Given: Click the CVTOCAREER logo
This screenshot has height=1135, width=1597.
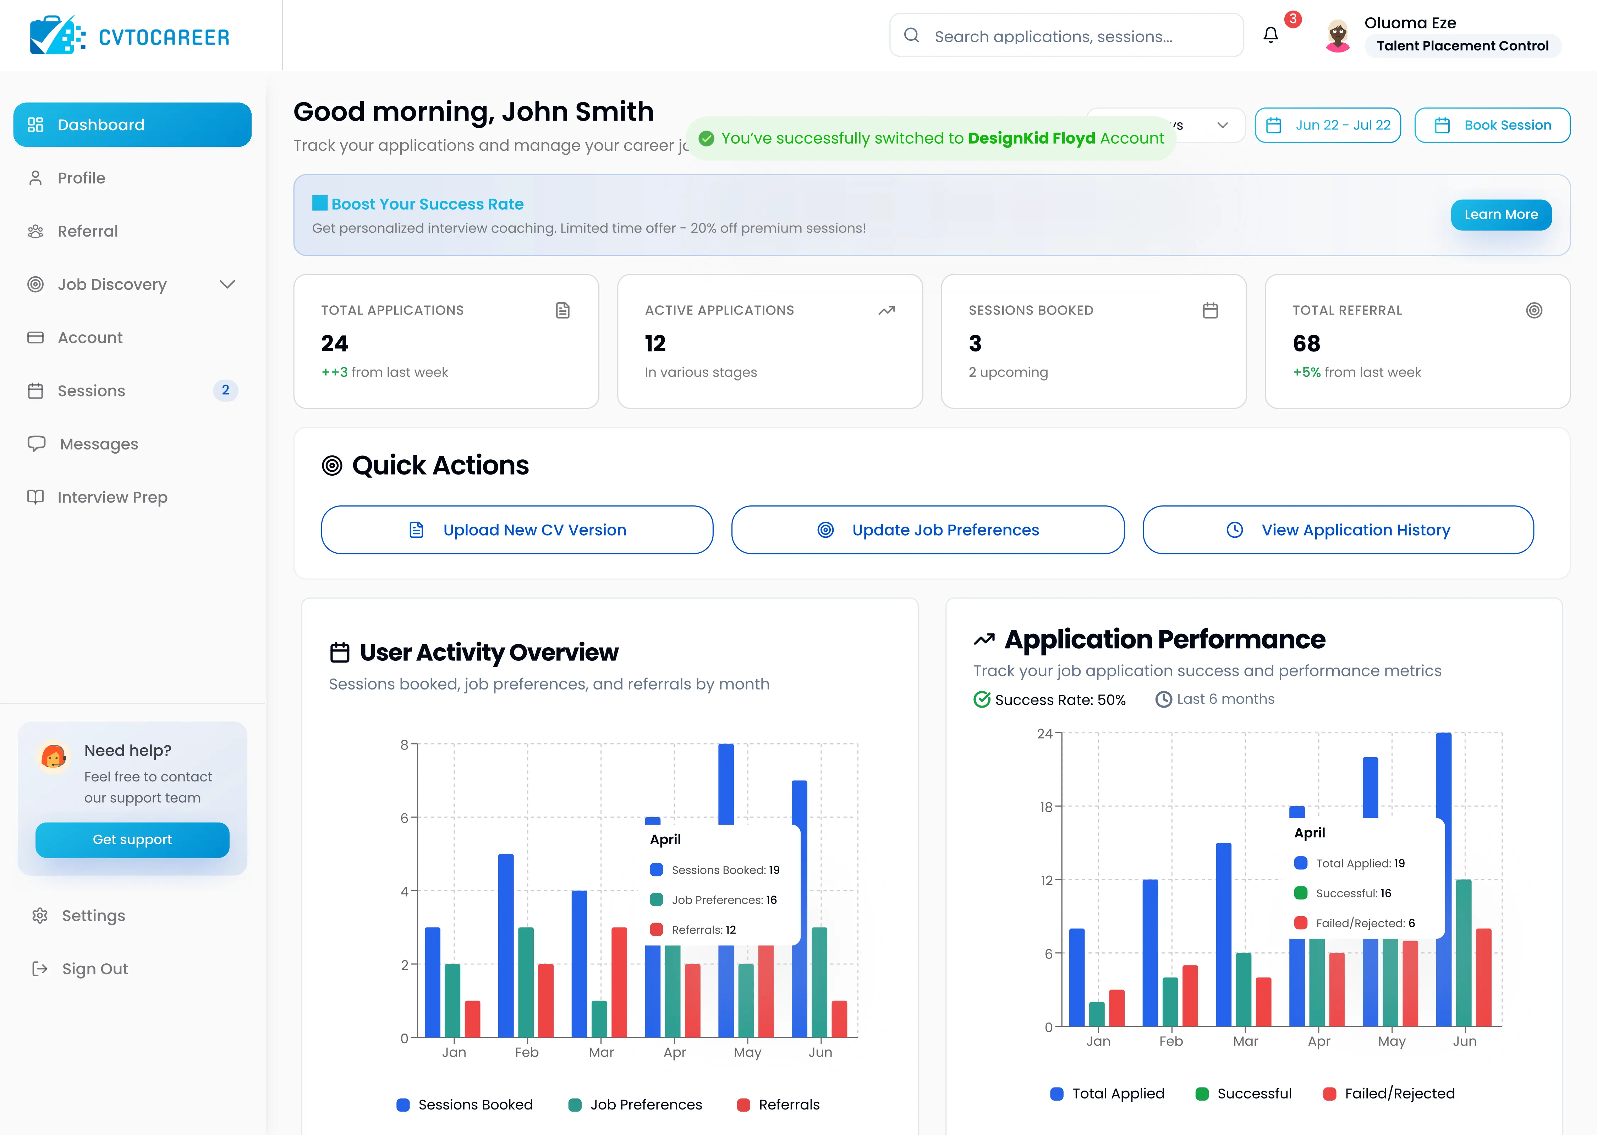Looking at the screenshot, I should 129,35.
